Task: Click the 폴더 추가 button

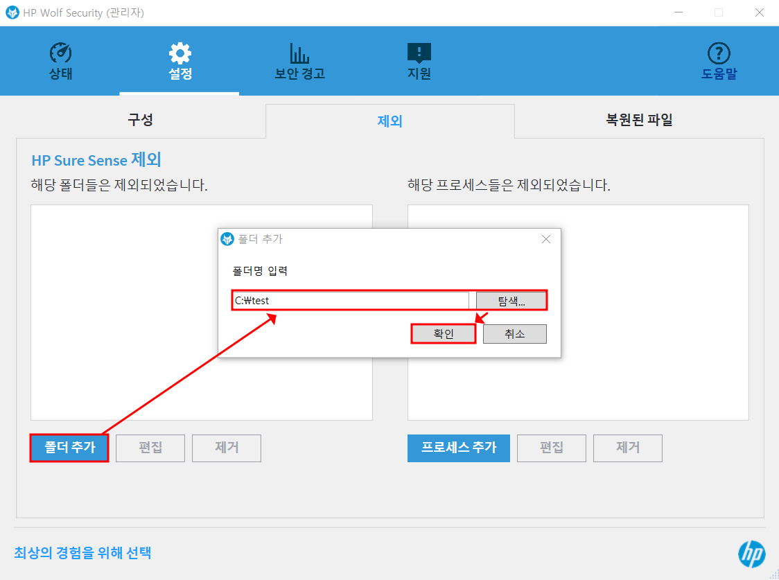Action: click(x=69, y=448)
